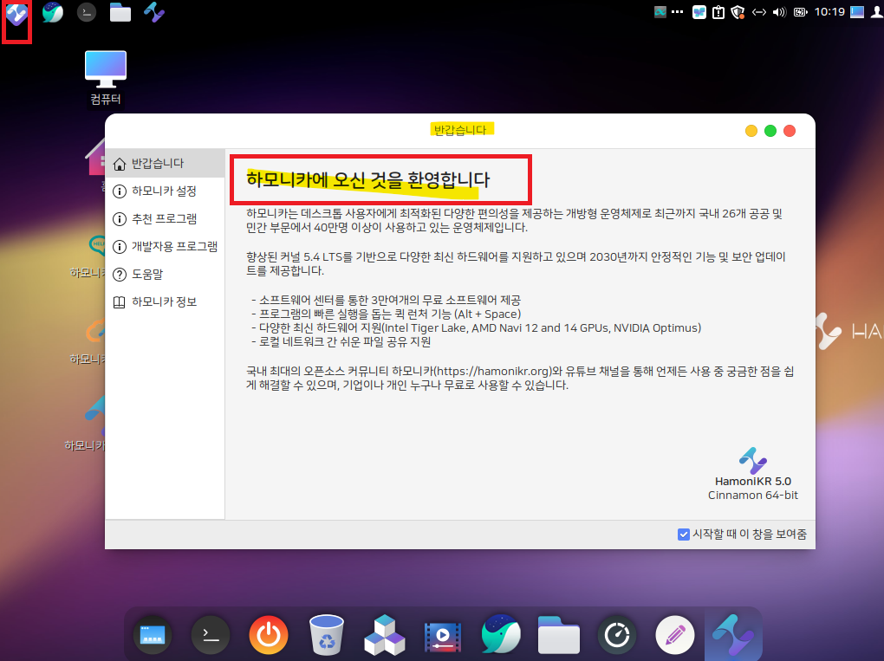Toggle 시작할 때 이 창을 보여줌 checkbox
Image resolution: width=884 pixels, height=661 pixels.
pos(683,535)
